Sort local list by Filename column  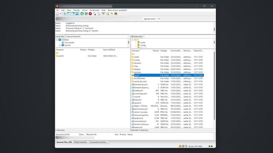[x=60, y=50]
